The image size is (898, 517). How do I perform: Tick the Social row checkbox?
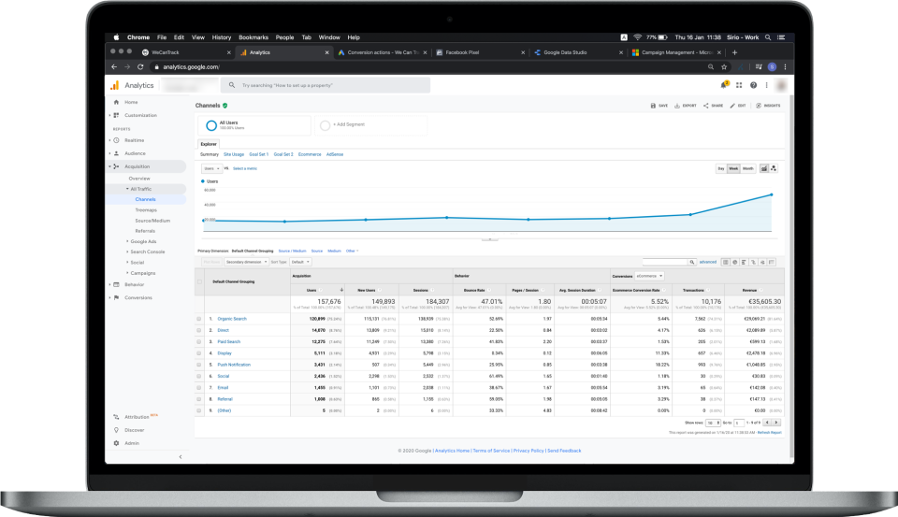(x=199, y=376)
